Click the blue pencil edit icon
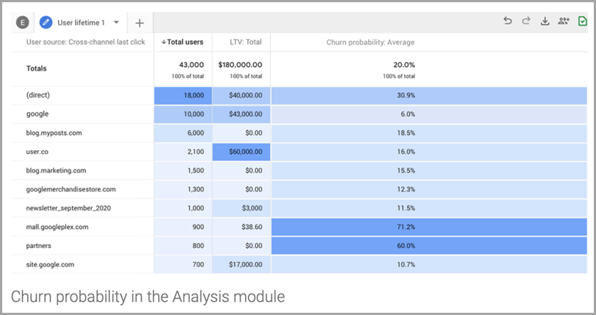The image size is (596, 315). pos(46,22)
